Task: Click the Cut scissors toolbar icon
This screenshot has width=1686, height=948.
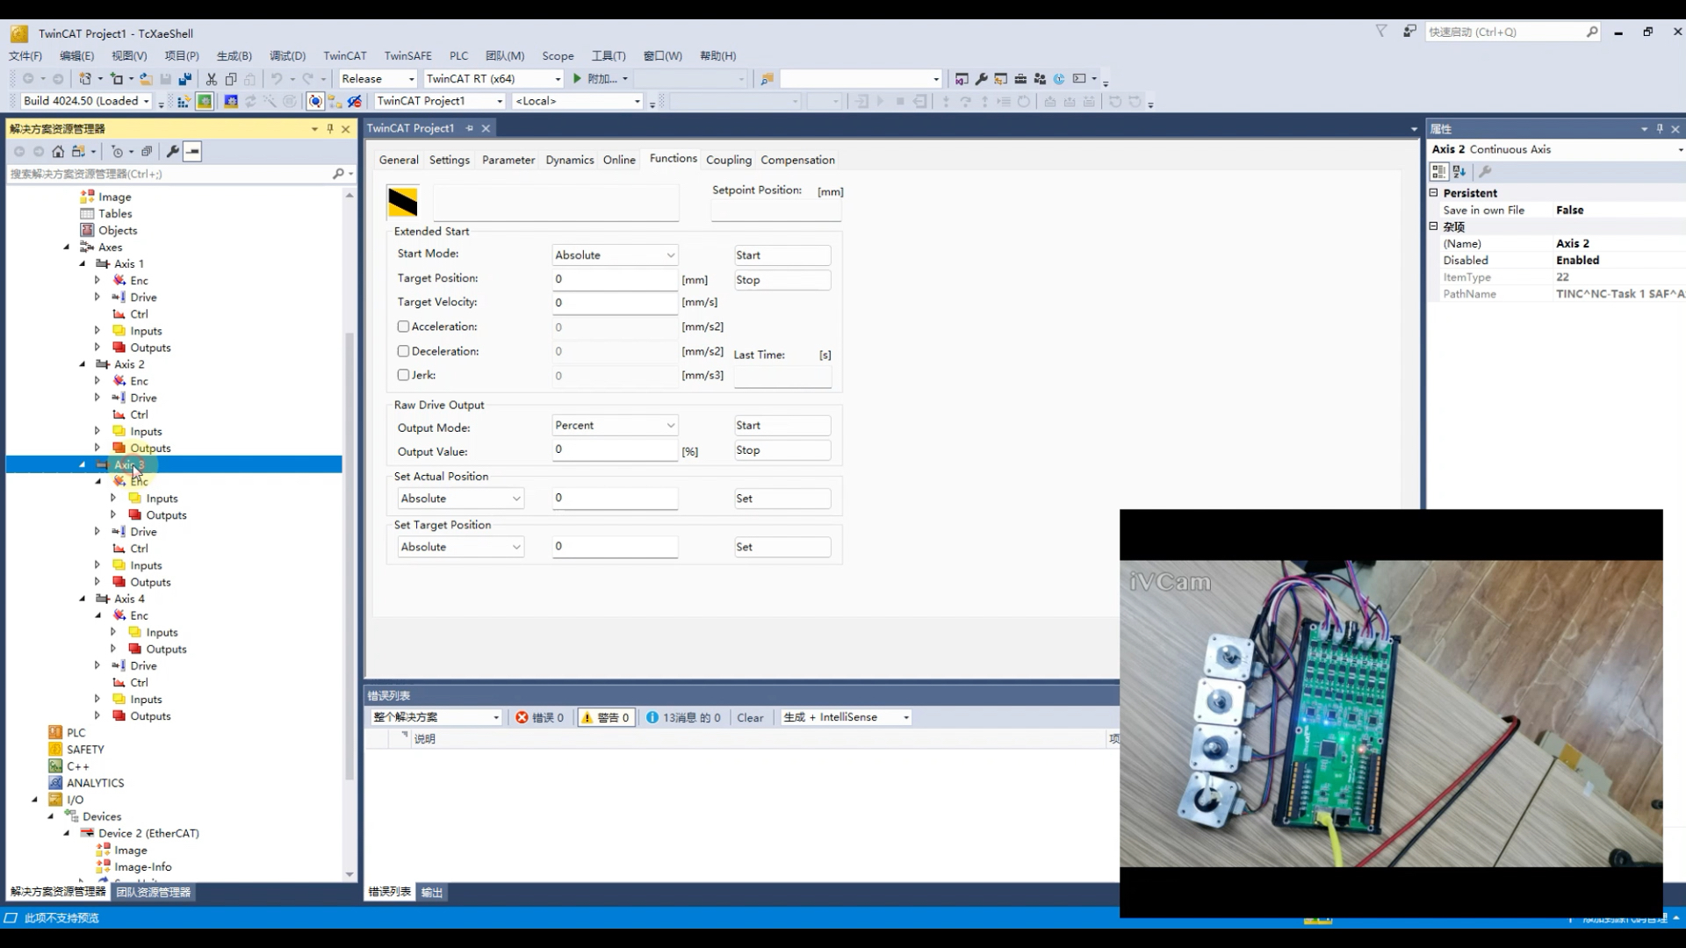Action: (x=211, y=79)
